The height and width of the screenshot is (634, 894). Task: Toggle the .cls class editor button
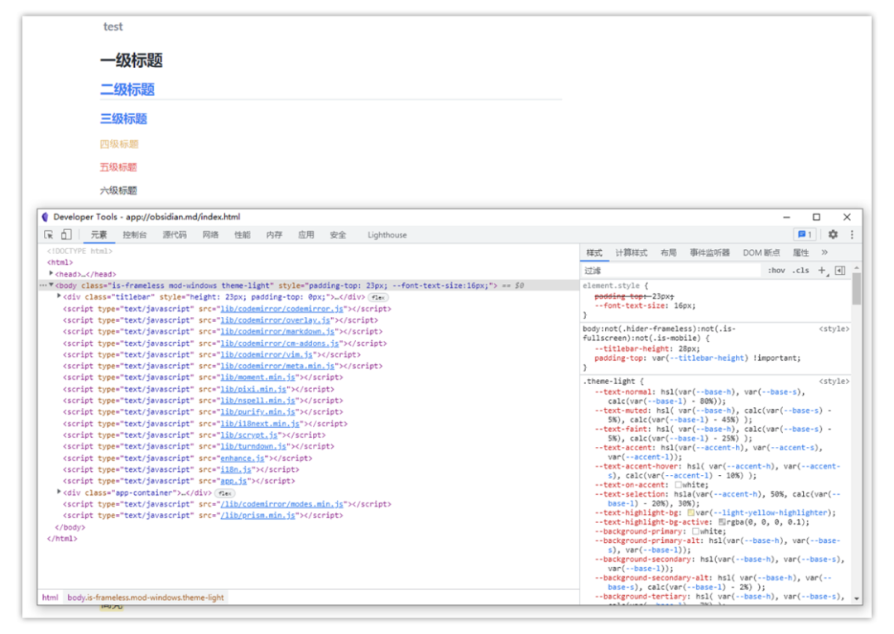click(800, 271)
